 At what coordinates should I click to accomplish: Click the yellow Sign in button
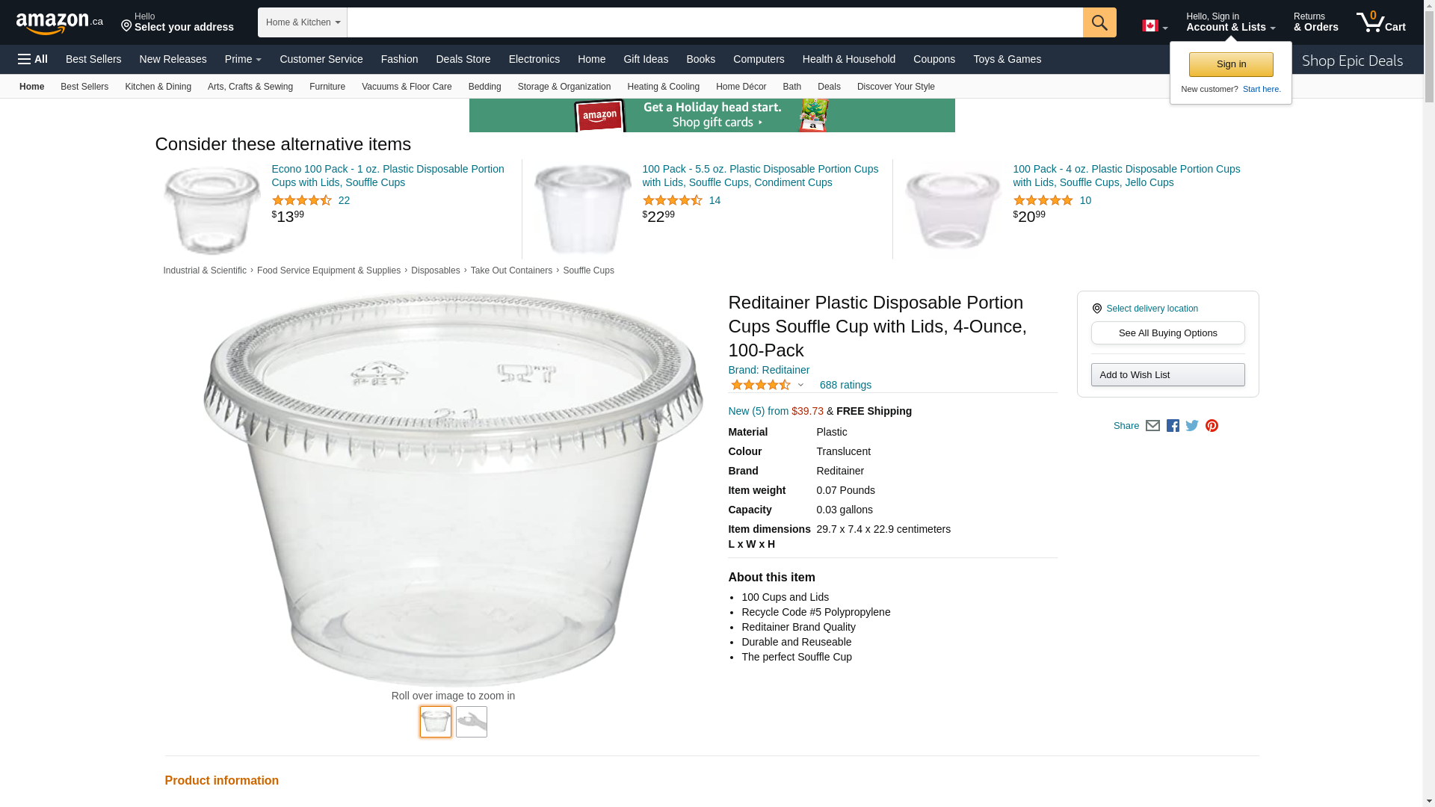(1231, 65)
